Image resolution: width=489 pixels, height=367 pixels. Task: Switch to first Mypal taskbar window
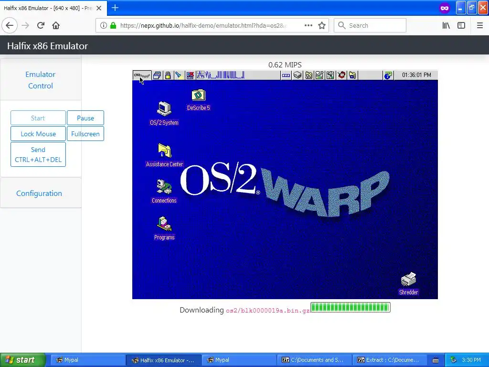pyautogui.click(x=88, y=360)
